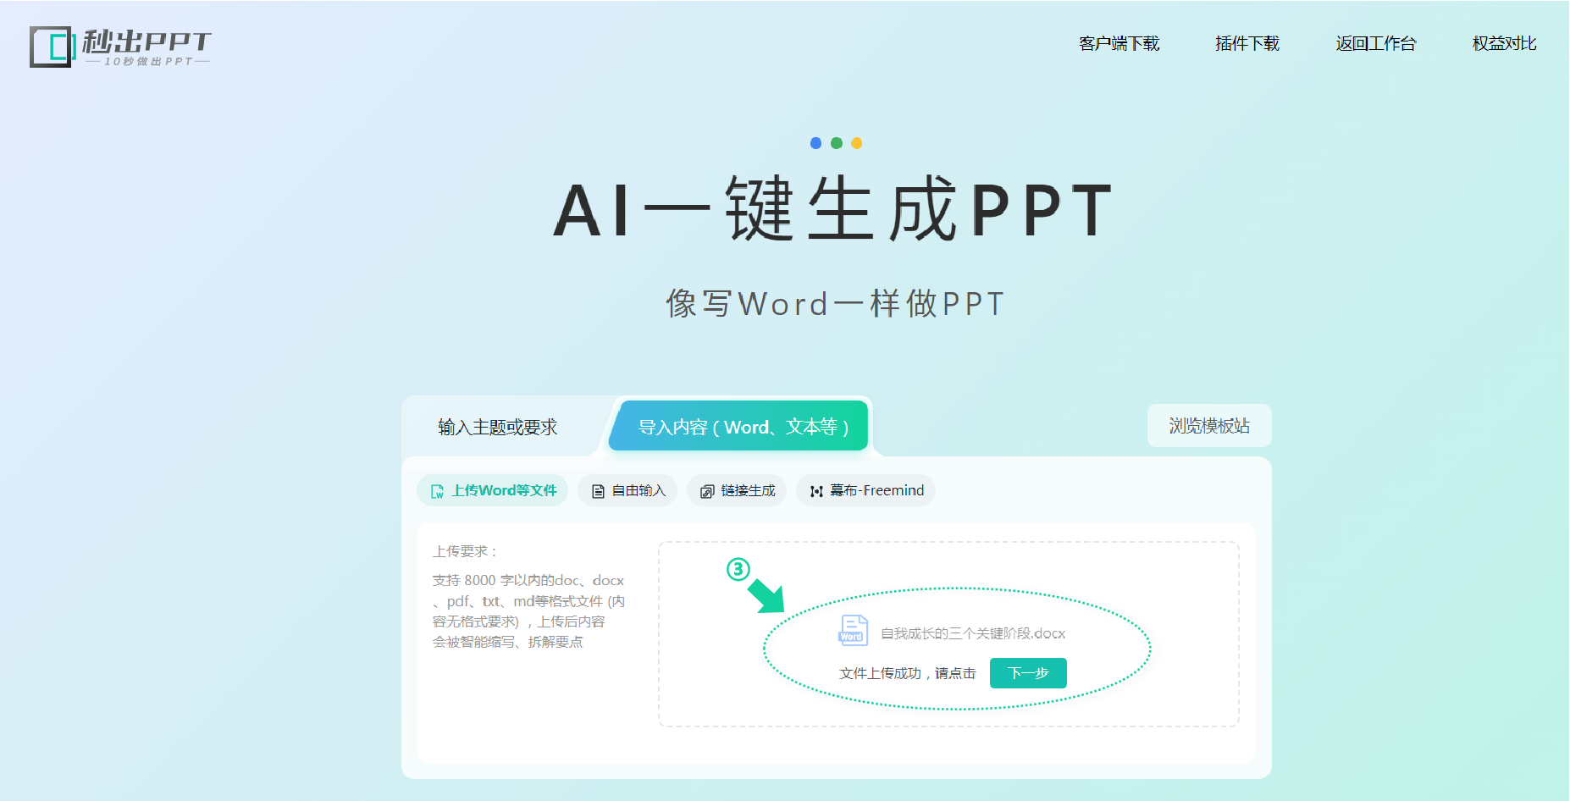The width and height of the screenshot is (1570, 801).
Task: Click the 下一步 button
Action: click(1028, 673)
